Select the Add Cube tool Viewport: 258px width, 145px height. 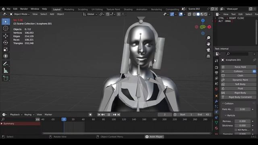pyautogui.click(x=6, y=78)
